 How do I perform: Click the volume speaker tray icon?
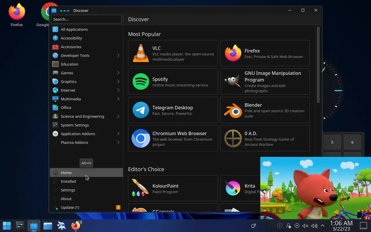[314, 226]
